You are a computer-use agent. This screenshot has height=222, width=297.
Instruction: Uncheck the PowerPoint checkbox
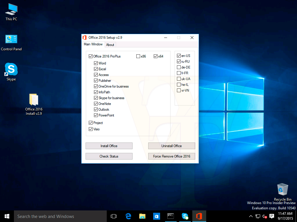pos(96,115)
